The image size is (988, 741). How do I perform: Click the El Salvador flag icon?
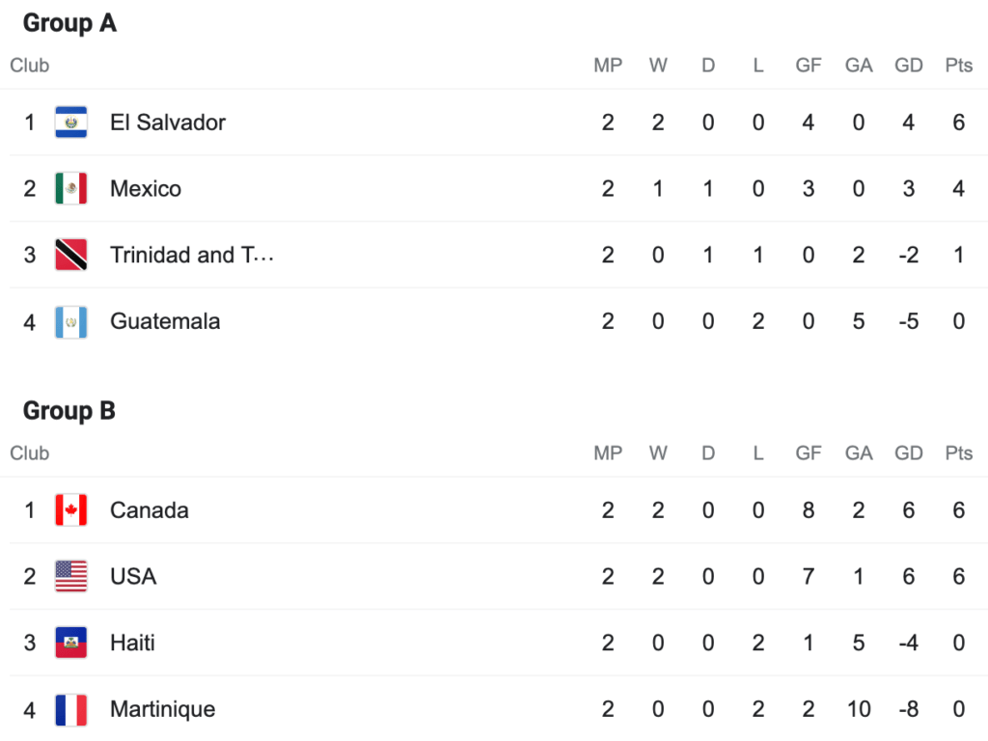(71, 123)
